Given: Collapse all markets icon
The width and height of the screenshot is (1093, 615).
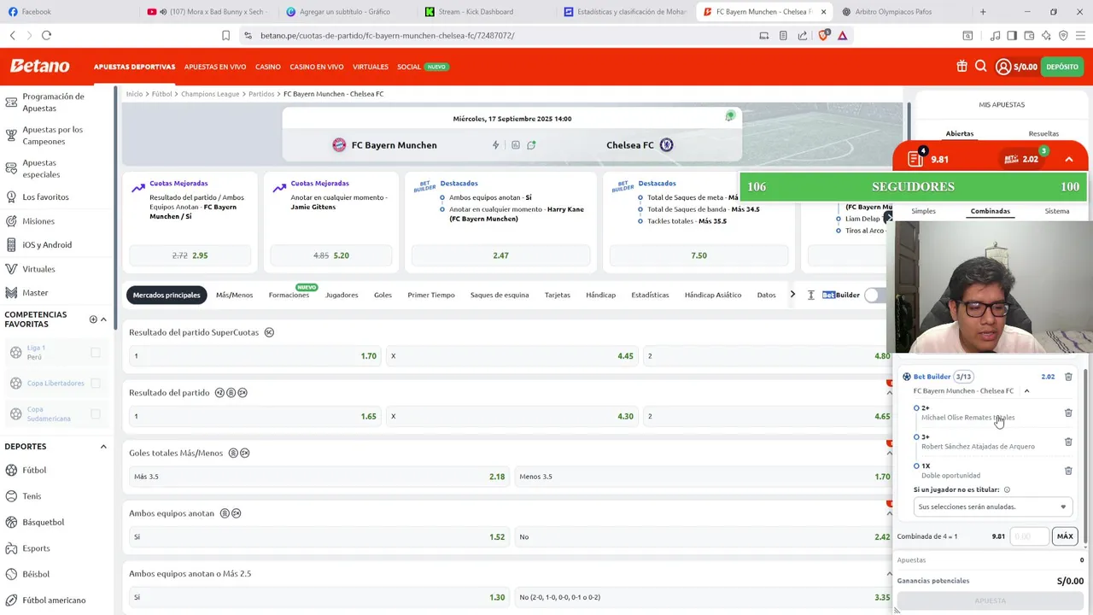Looking at the screenshot, I should coord(810,295).
